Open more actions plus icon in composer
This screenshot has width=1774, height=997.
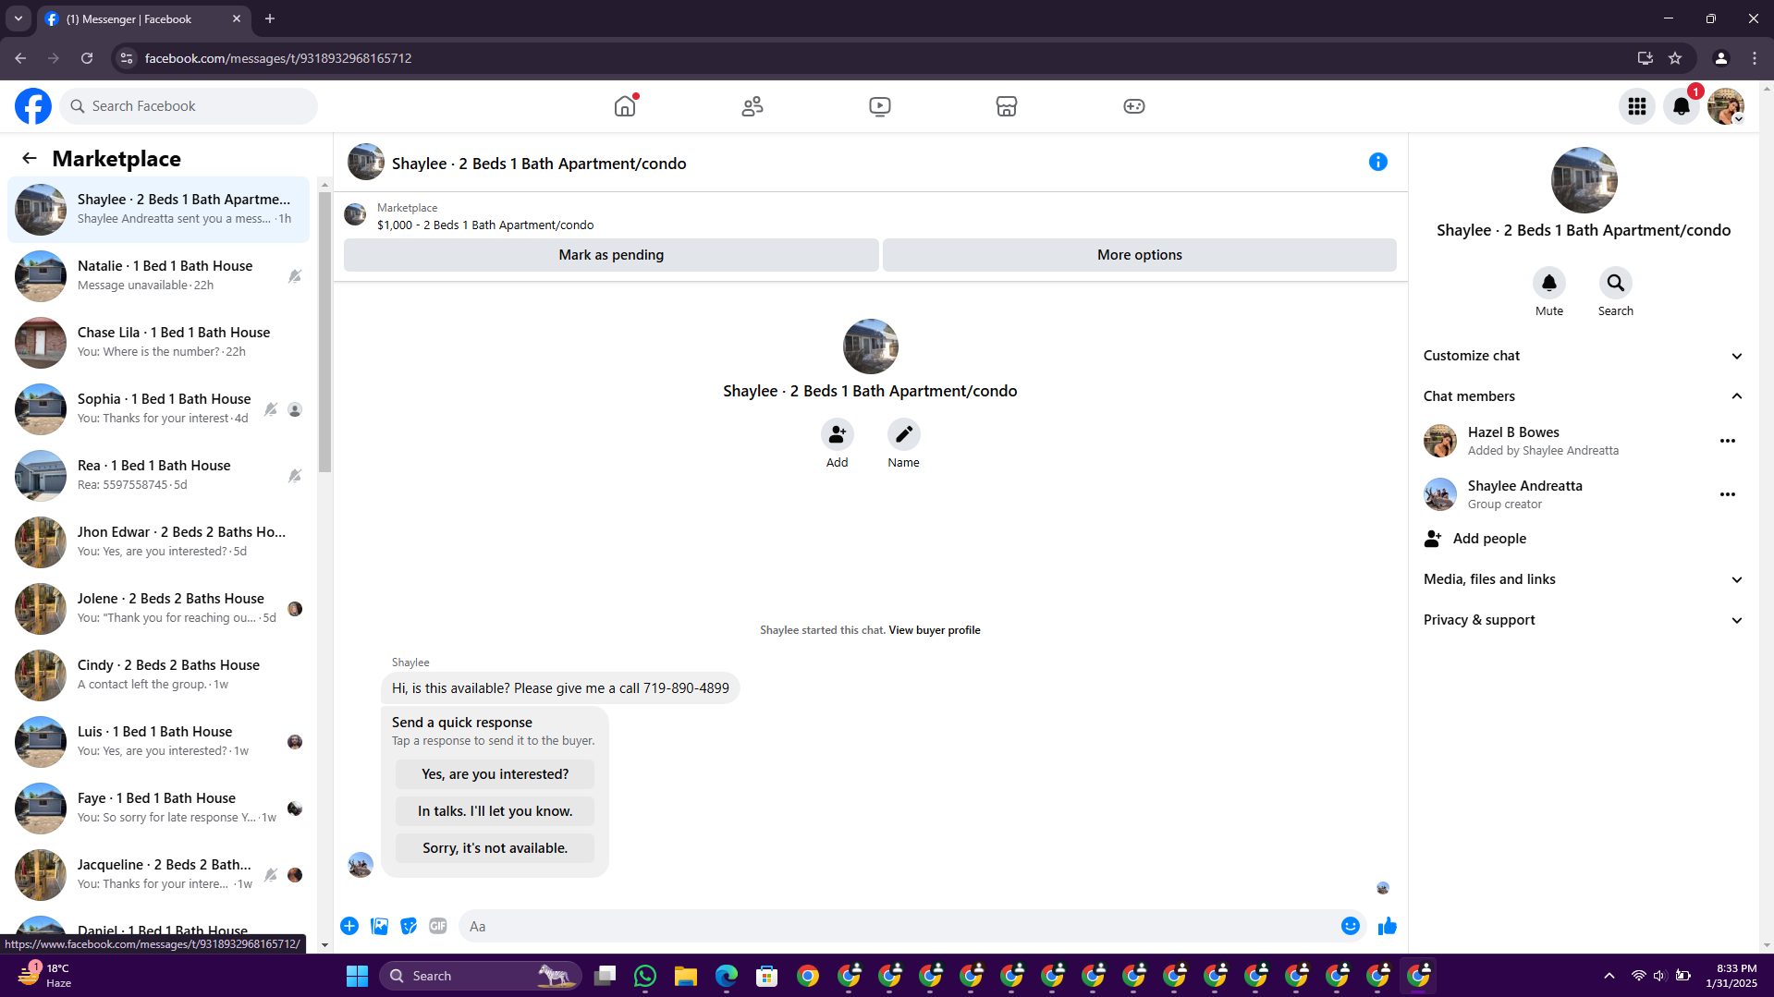coord(349,926)
